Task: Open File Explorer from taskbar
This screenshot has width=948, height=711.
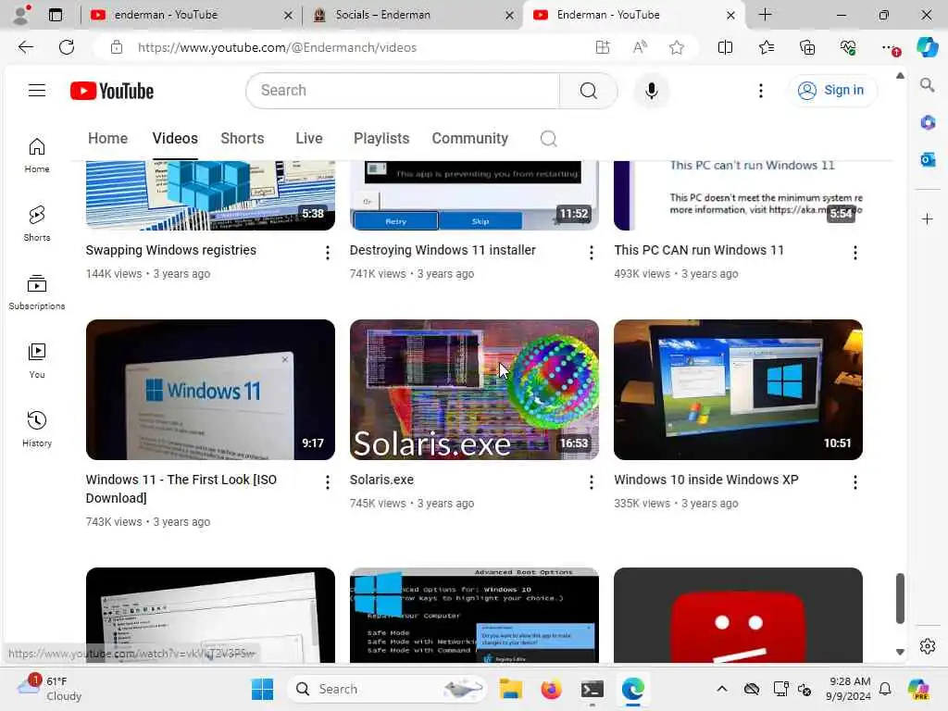Action: point(510,689)
